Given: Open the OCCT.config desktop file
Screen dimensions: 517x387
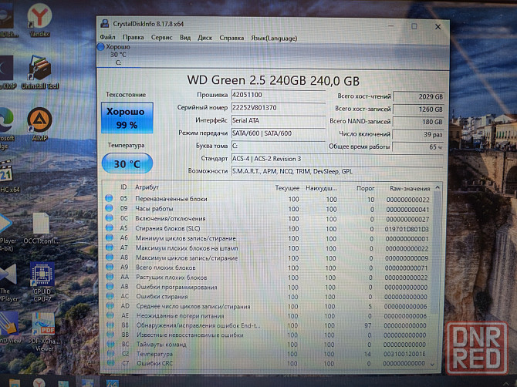Looking at the screenshot, I should coord(42,229).
